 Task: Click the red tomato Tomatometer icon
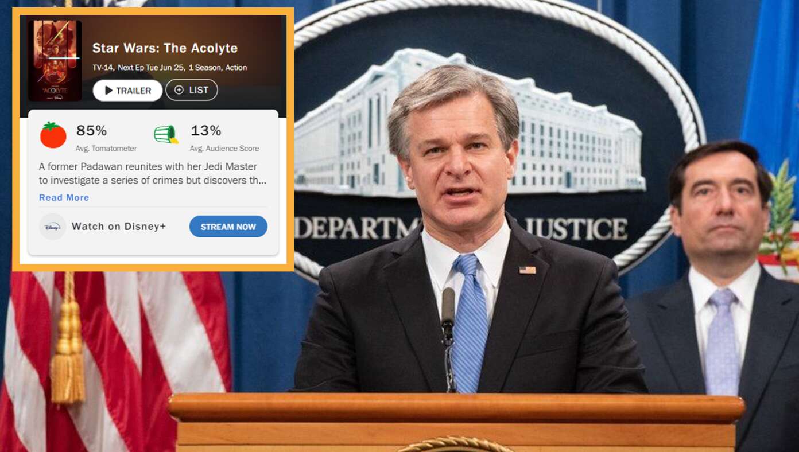pos(53,135)
